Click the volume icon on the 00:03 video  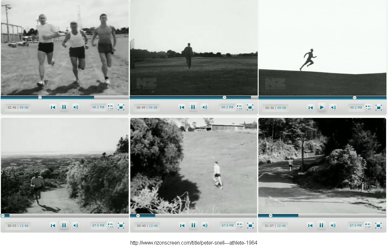(x=75, y=226)
